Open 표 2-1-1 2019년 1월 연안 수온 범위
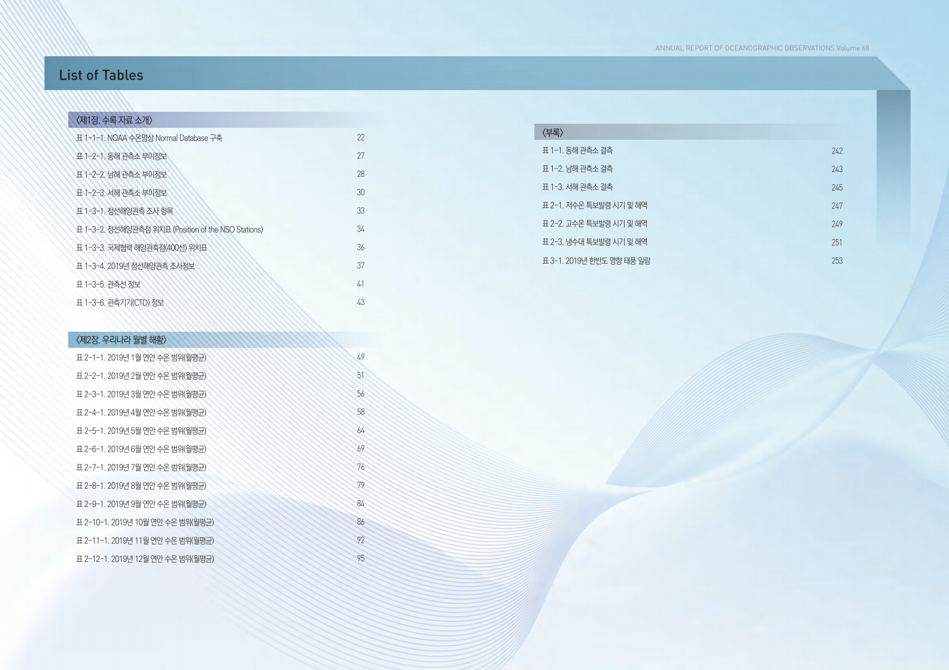949x670 pixels. [x=141, y=358]
